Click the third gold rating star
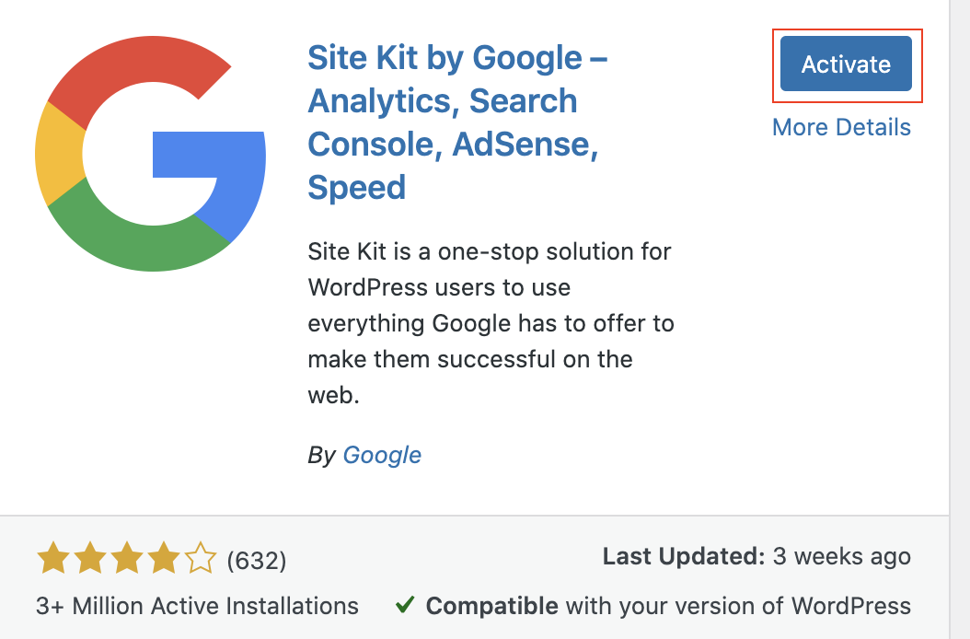The image size is (970, 639). point(125,559)
